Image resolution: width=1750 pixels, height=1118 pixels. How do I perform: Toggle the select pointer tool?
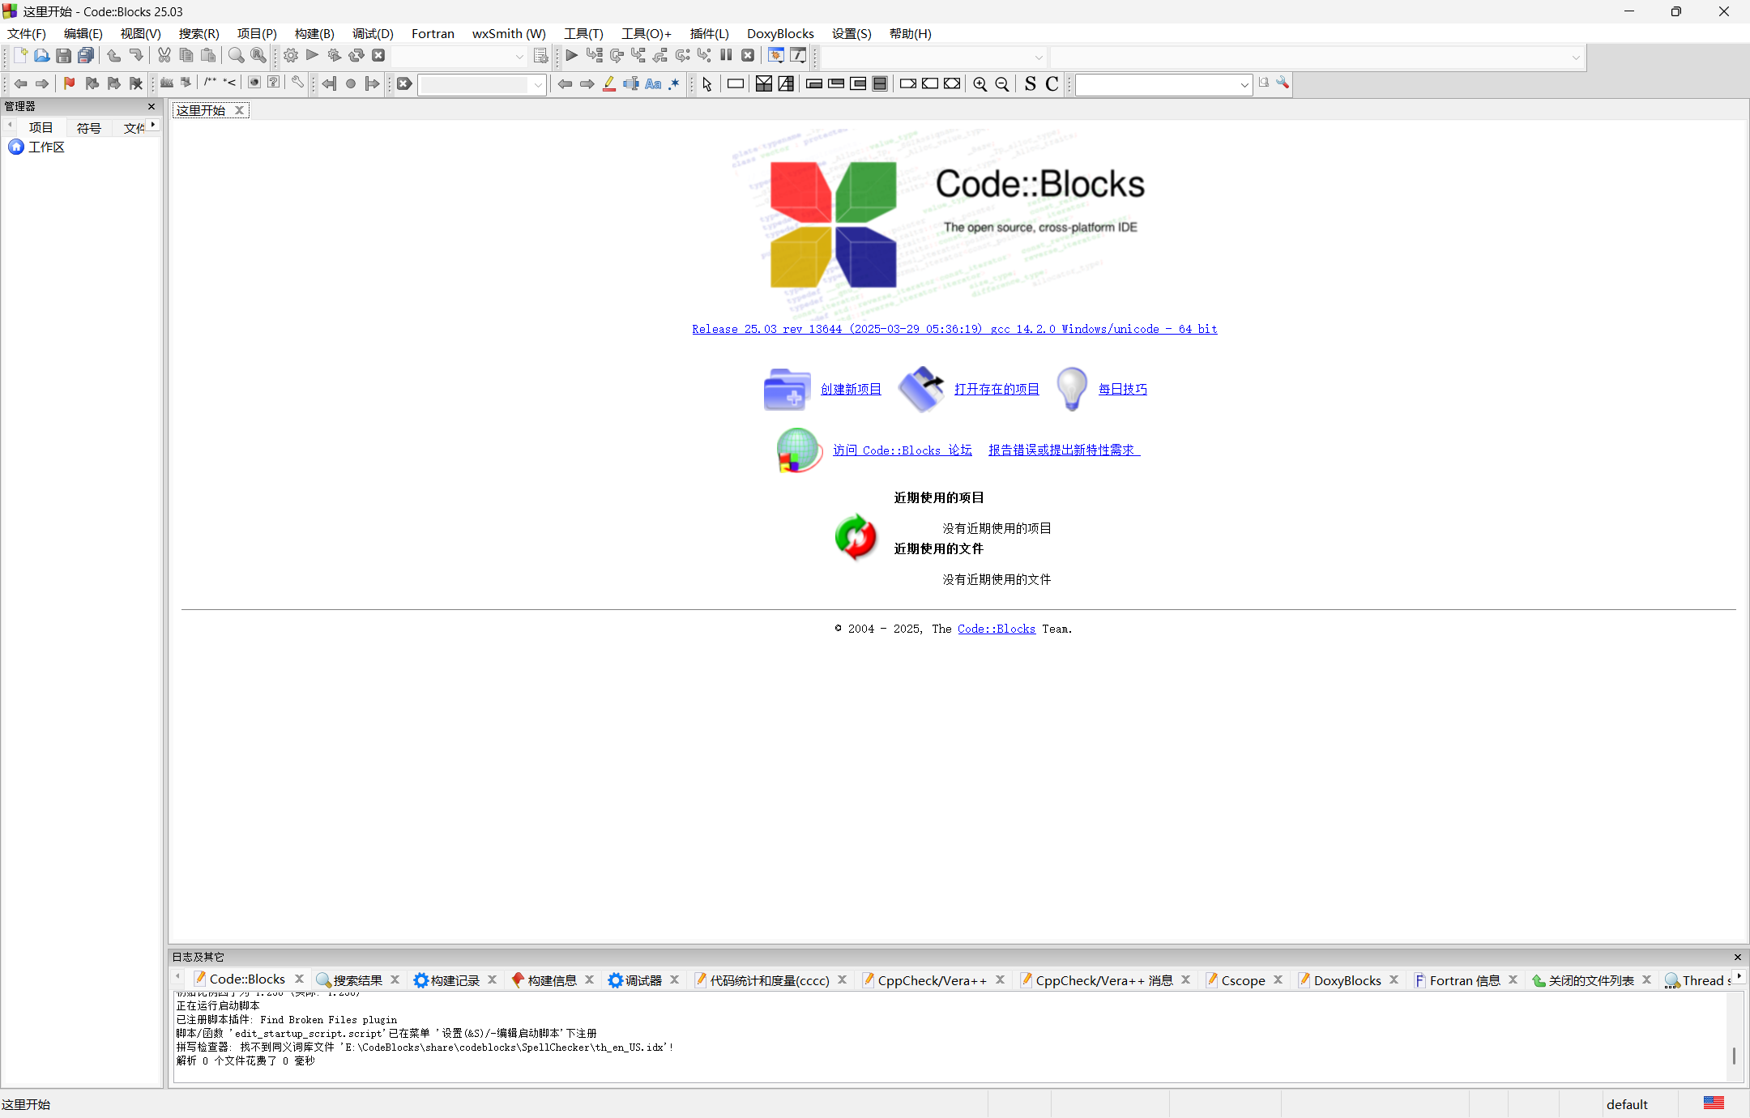[707, 84]
